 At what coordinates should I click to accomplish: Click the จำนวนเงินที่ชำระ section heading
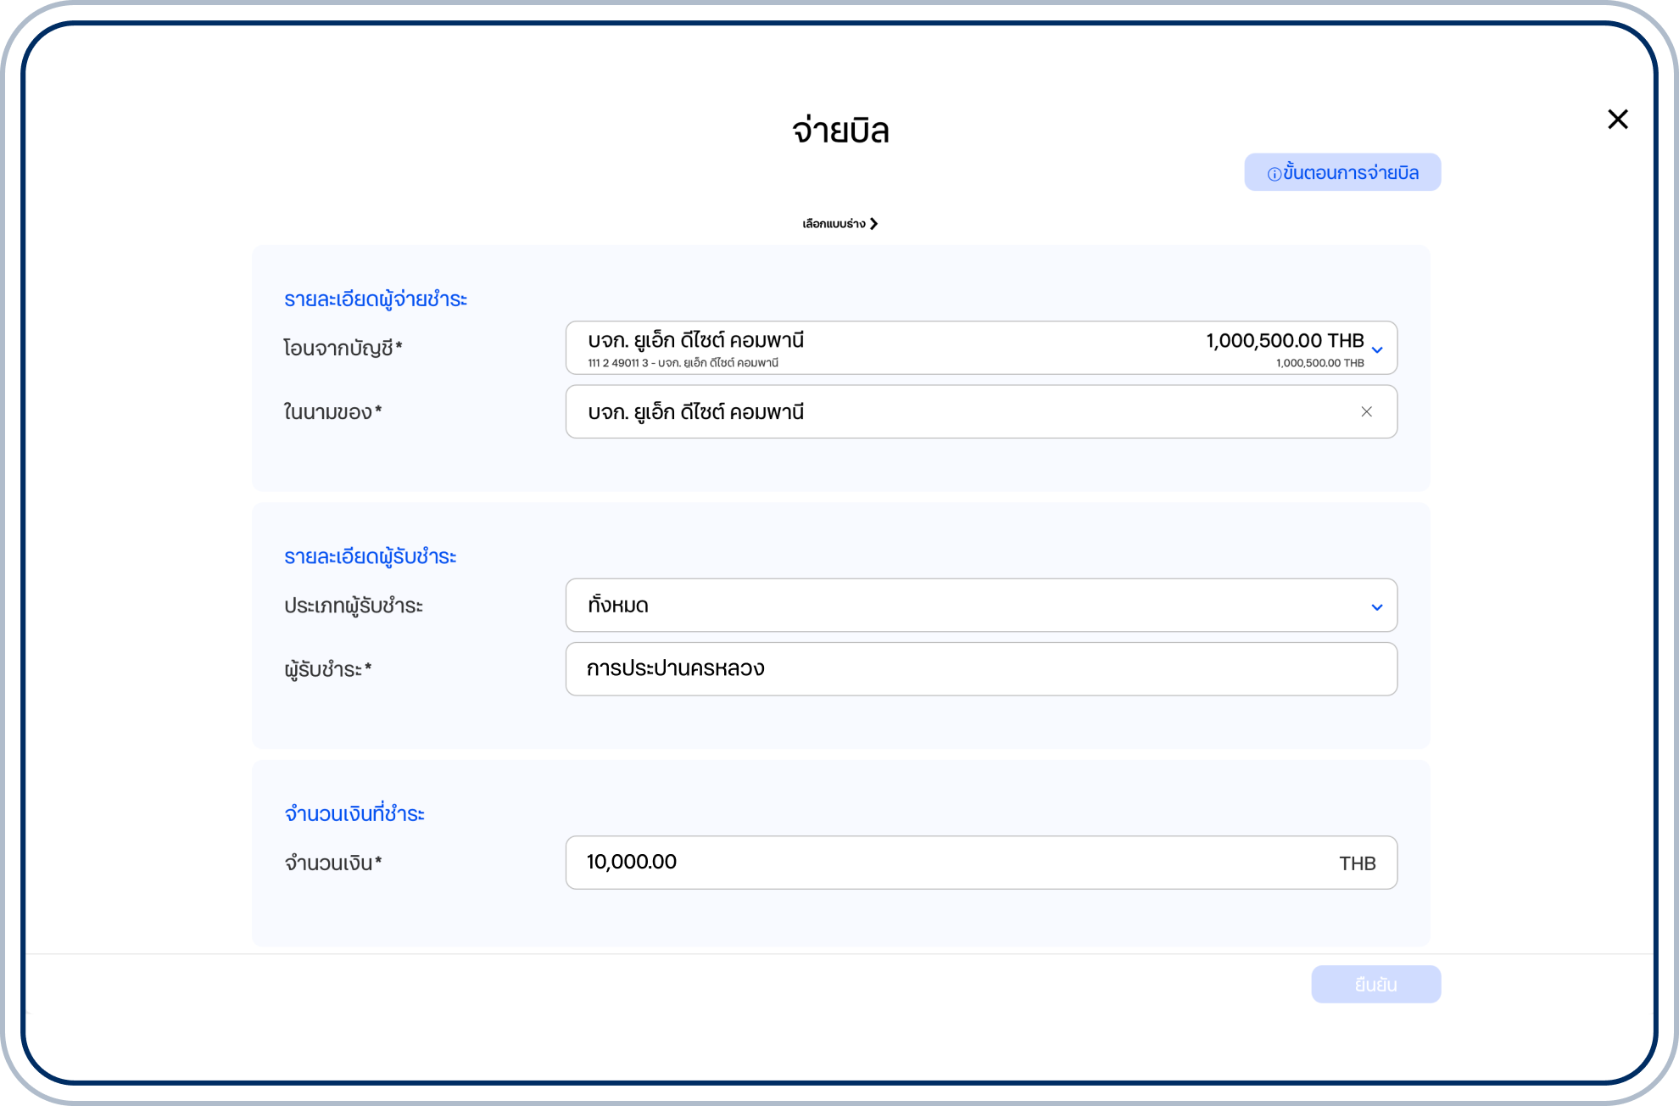354,814
